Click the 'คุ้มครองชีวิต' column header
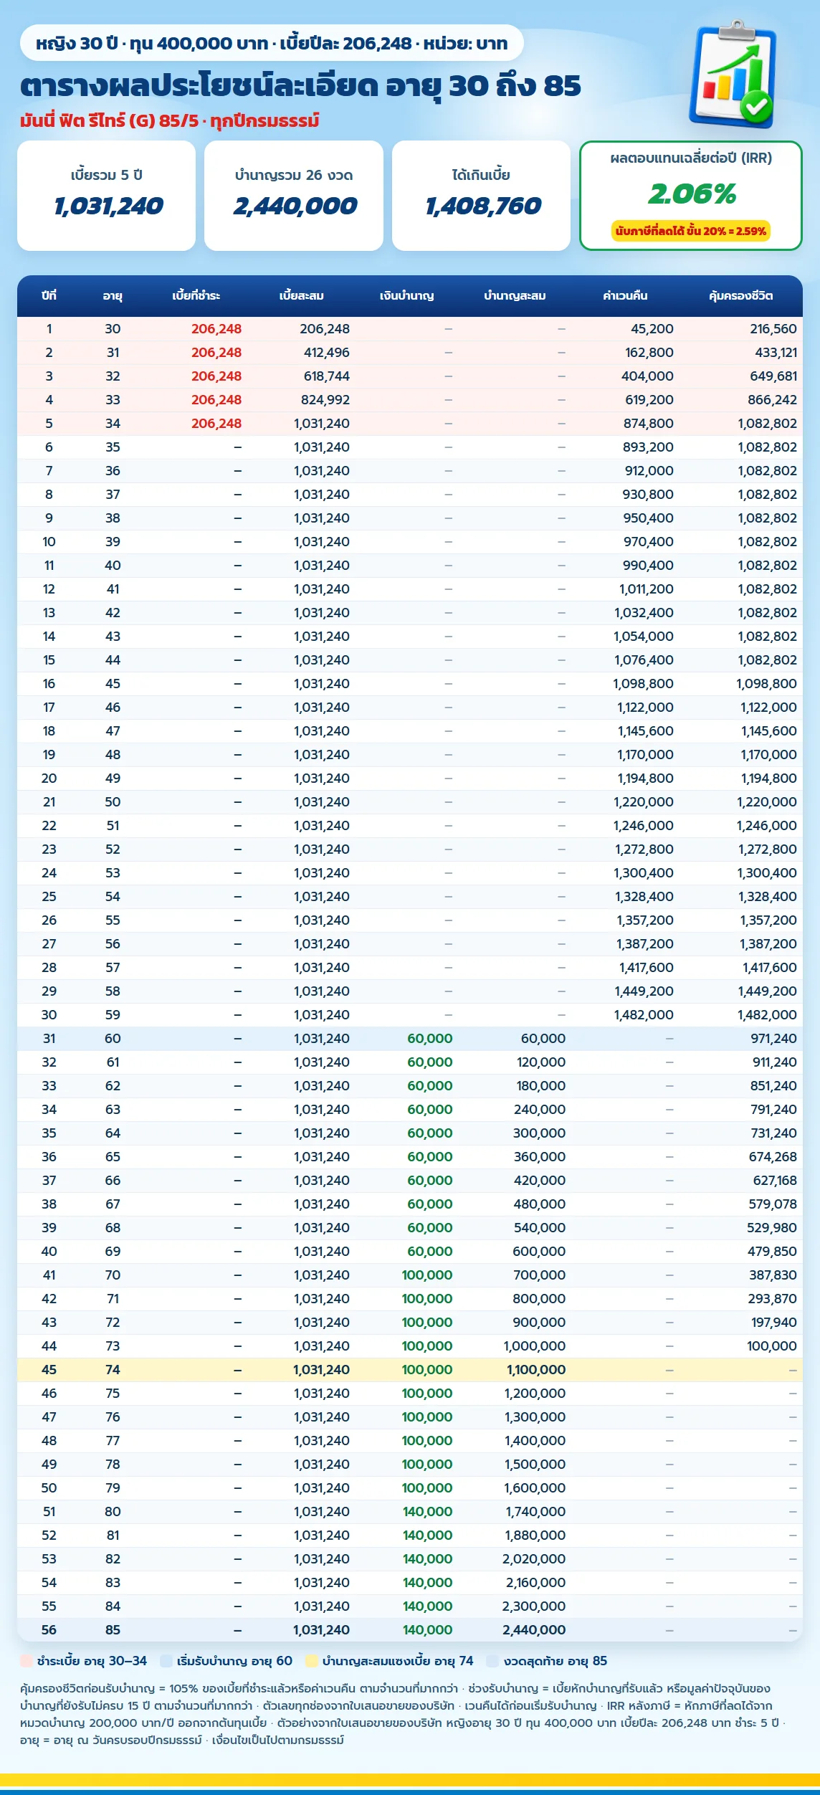 [741, 295]
